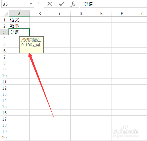Click the Select All corner triangle
Image resolution: width=147 pixels, height=141 pixels.
pos(6,13)
